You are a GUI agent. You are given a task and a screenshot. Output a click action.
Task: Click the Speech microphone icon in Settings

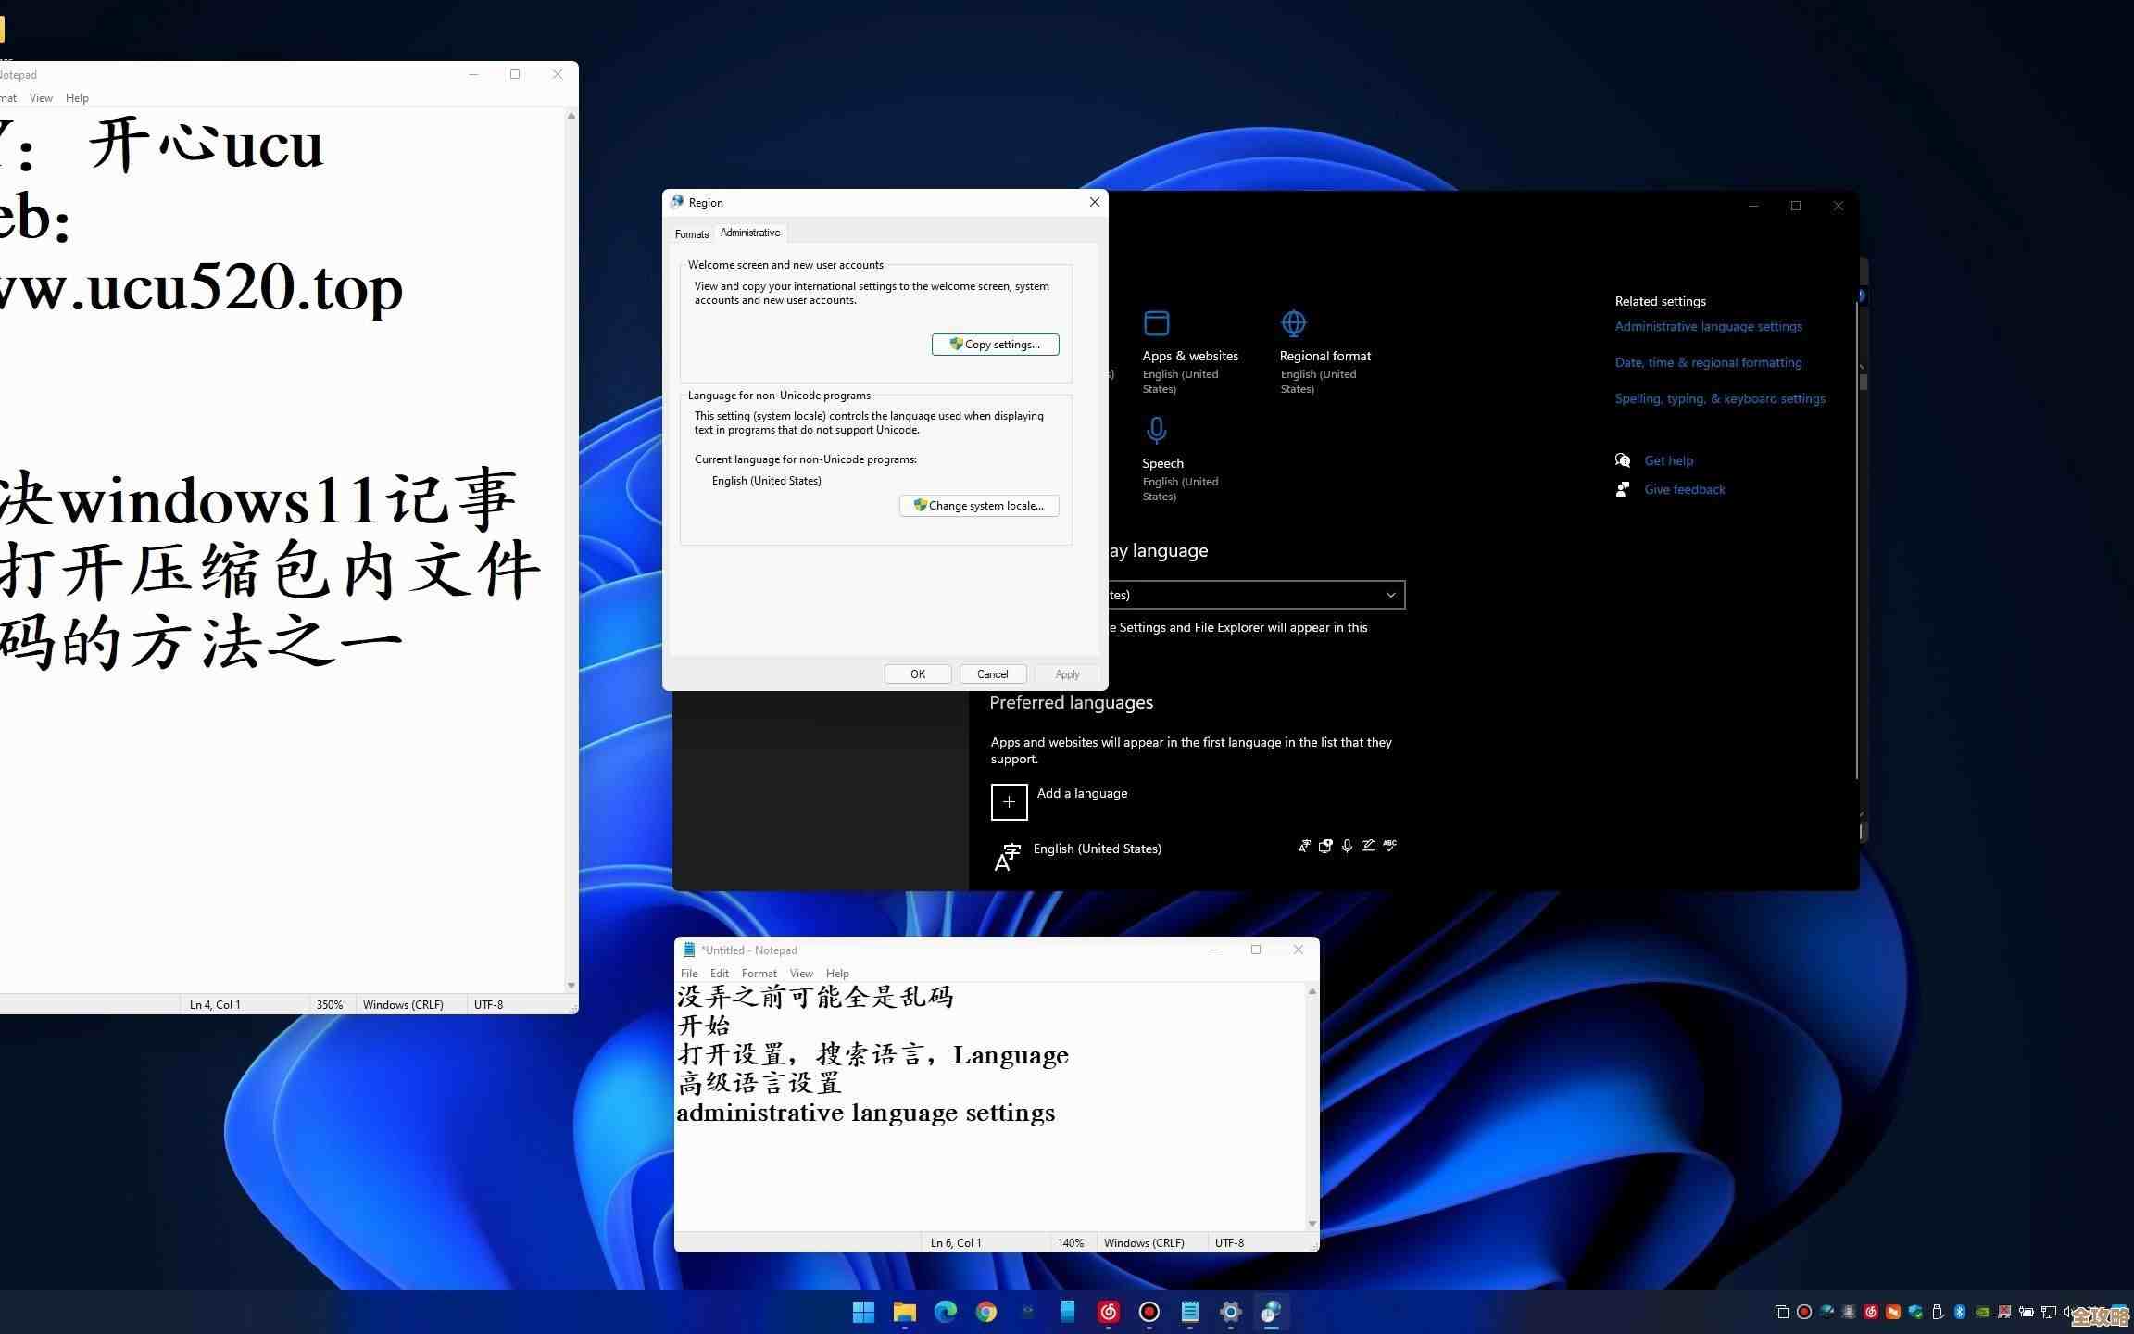point(1157,430)
